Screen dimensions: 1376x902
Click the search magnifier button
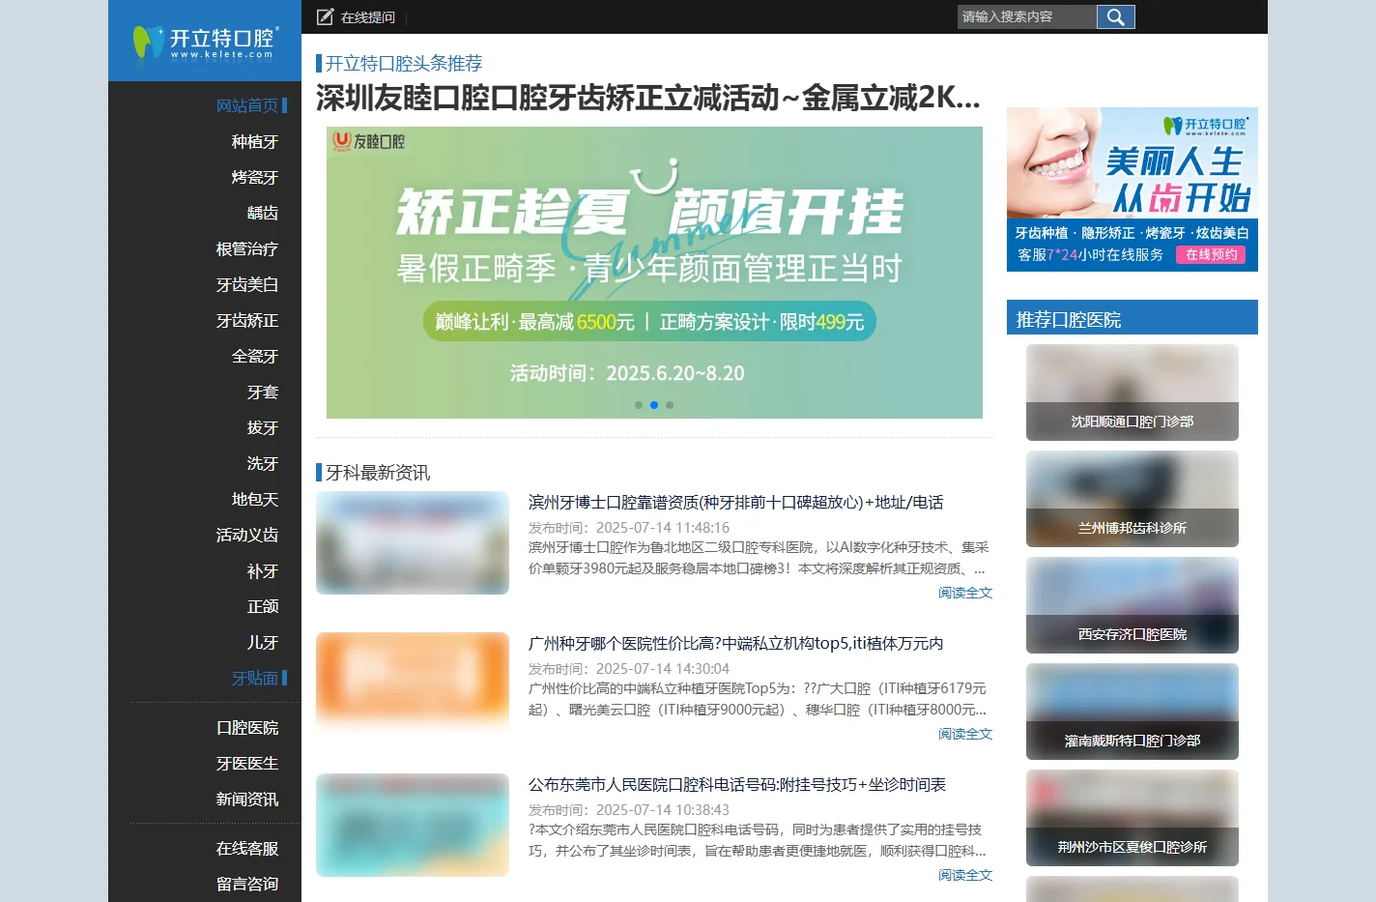click(x=1115, y=16)
